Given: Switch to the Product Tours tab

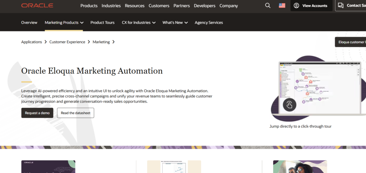Looking at the screenshot, I should tap(102, 22).
